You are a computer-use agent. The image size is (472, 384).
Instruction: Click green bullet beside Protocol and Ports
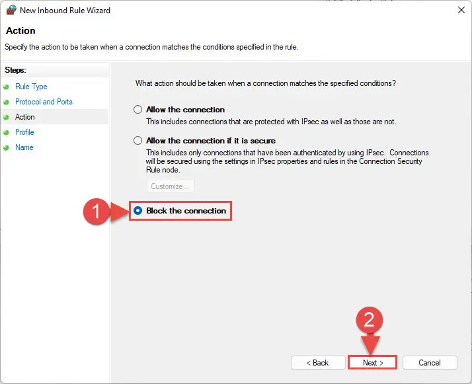(x=6, y=102)
